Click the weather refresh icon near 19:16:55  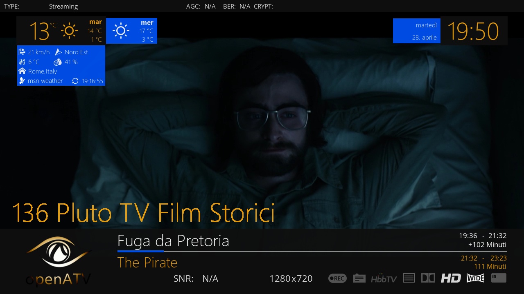point(75,81)
